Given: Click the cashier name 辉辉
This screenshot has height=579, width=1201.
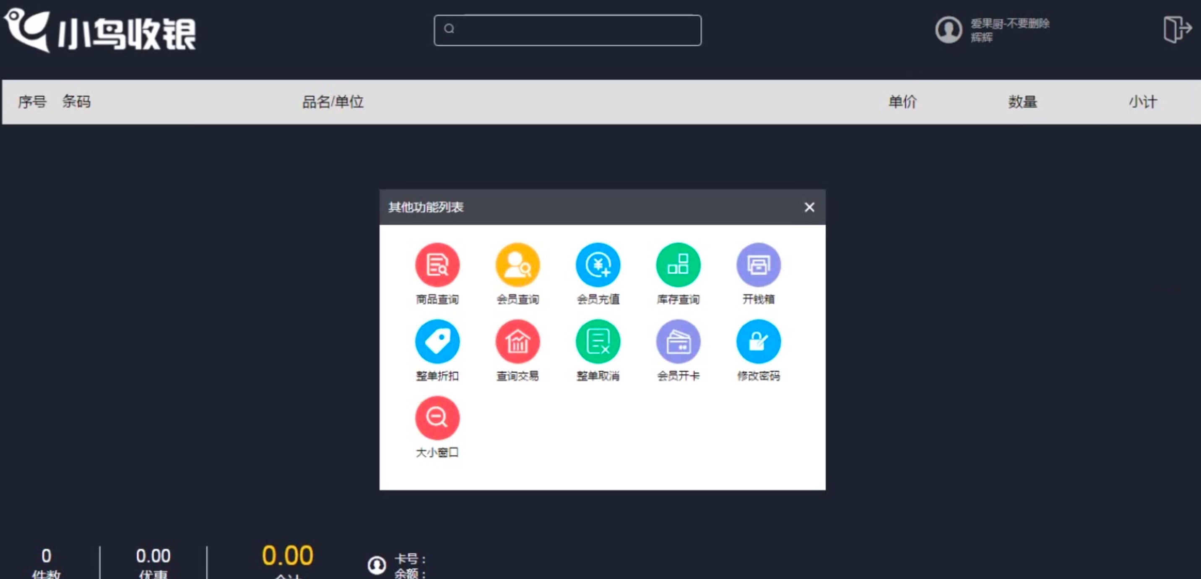Looking at the screenshot, I should 980,41.
